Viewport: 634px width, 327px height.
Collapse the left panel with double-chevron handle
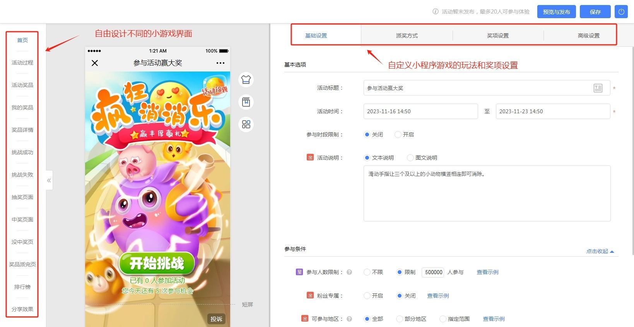click(49, 180)
